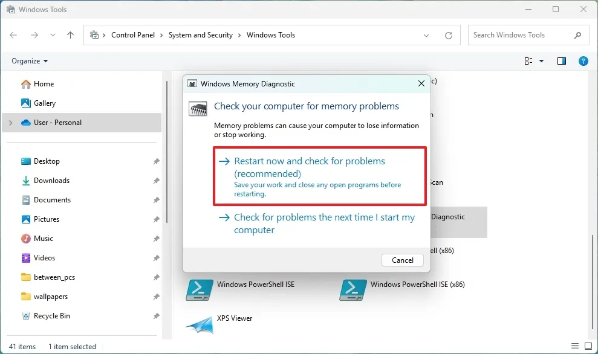Click Windows Tools breadcrumb
598x354 pixels.
point(271,35)
